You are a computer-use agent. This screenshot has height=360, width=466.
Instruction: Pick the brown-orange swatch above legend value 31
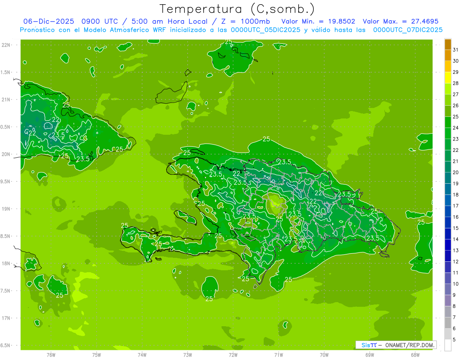[x=448, y=45]
